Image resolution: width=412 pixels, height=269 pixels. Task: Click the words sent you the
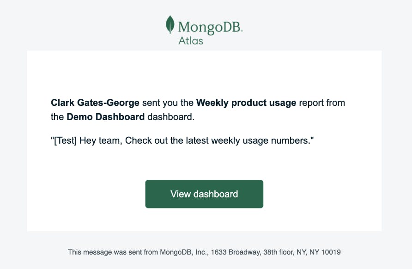pos(168,103)
